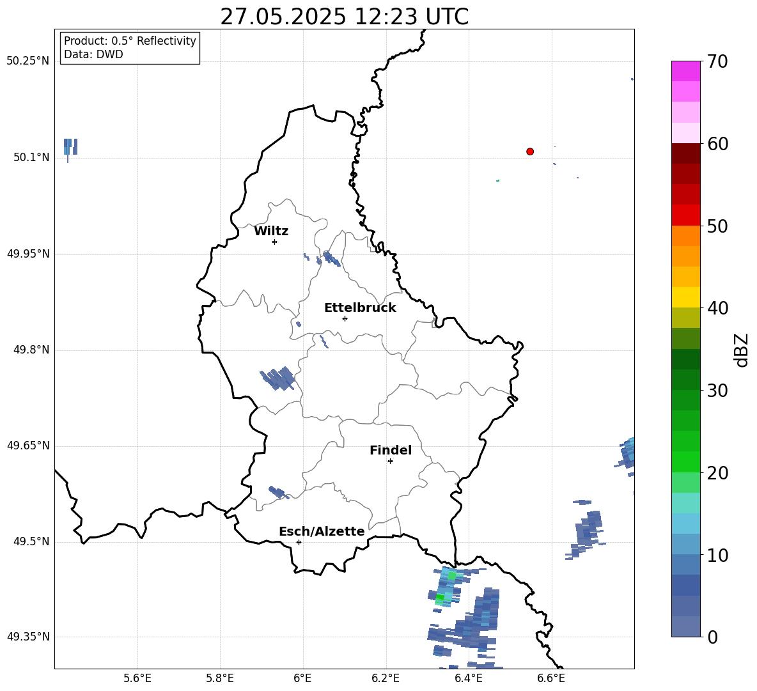Click the 49.95°N latitude label
Image resolution: width=757 pixels, height=691 pixels.
click(x=28, y=253)
